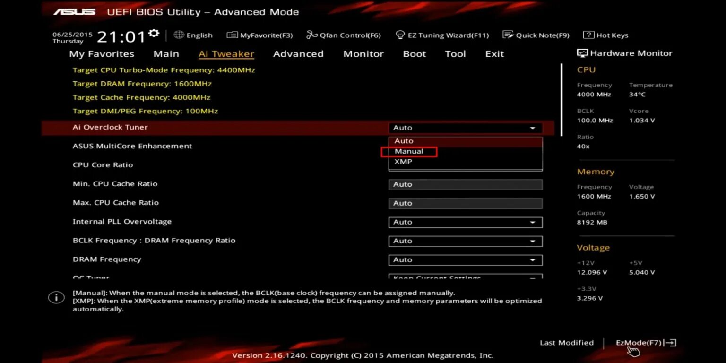Open the Advanced tab

pyautogui.click(x=298, y=54)
